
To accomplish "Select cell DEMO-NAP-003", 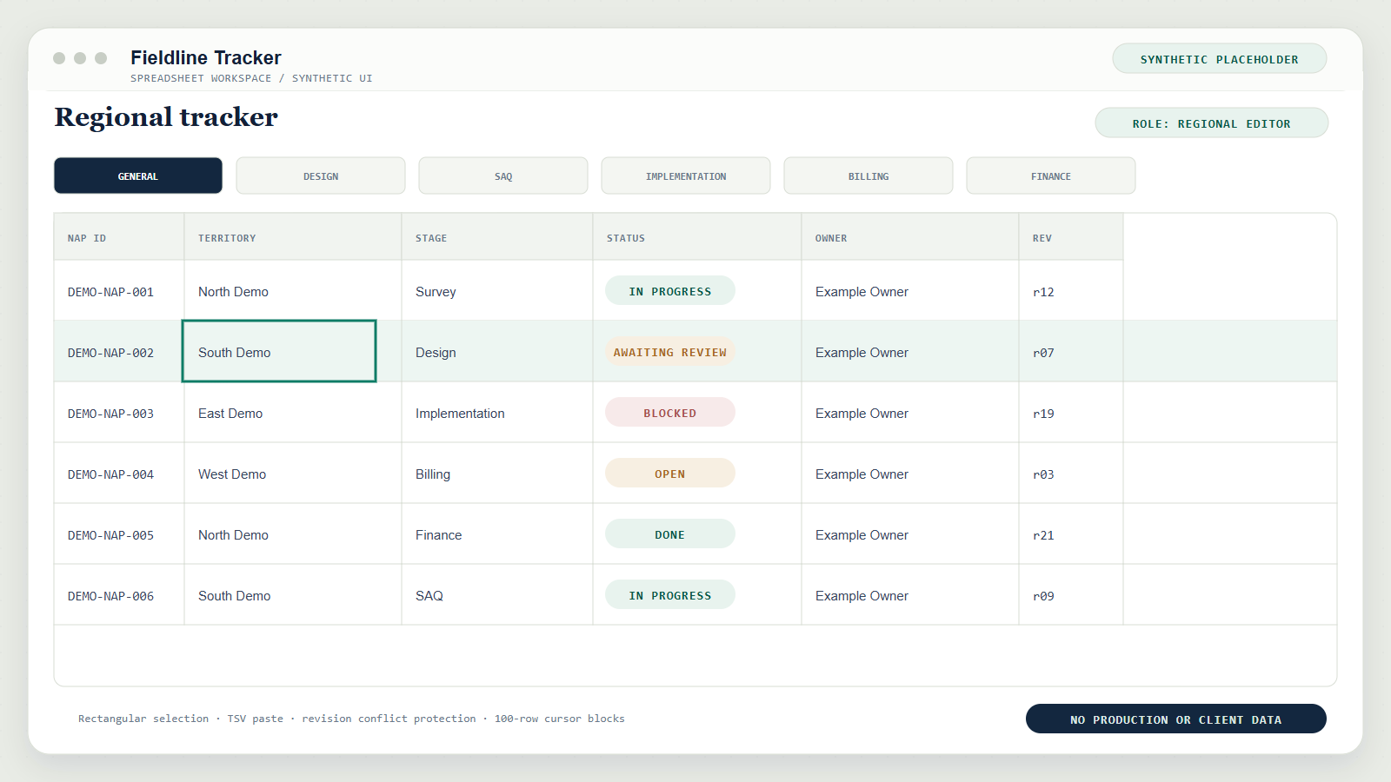I will [119, 413].
